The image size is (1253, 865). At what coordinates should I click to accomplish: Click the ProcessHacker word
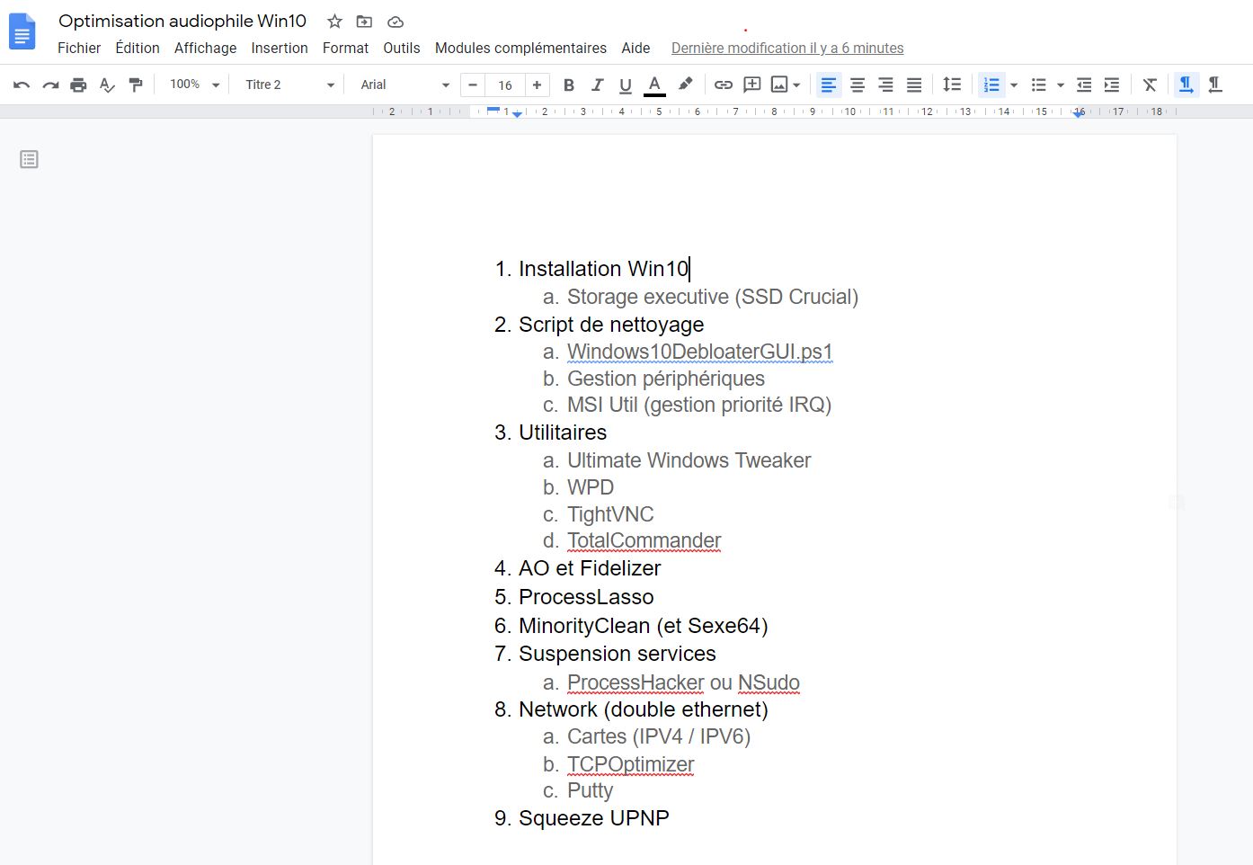click(635, 682)
